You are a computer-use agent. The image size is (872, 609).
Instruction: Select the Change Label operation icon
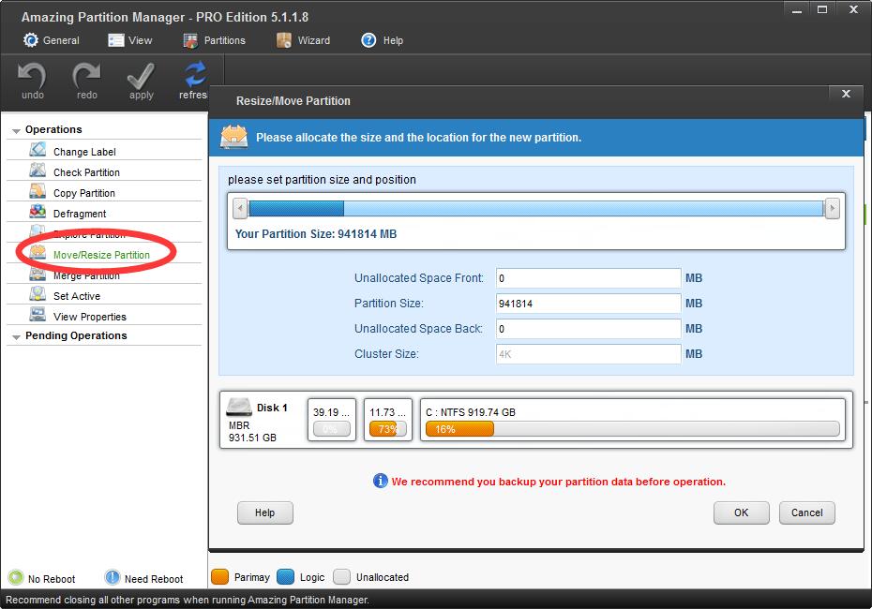38,151
